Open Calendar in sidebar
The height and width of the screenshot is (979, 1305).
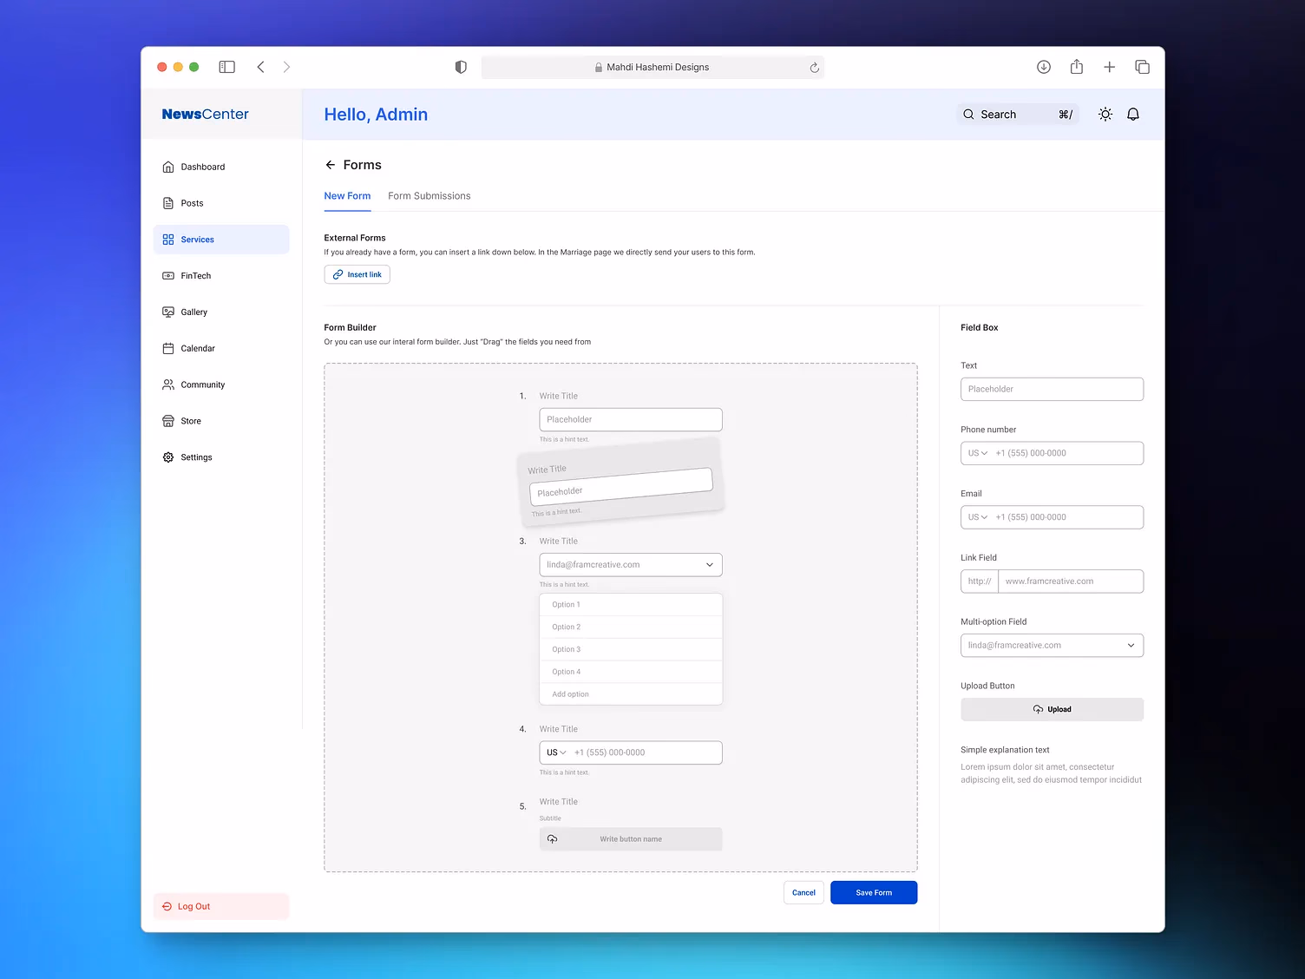pos(221,349)
